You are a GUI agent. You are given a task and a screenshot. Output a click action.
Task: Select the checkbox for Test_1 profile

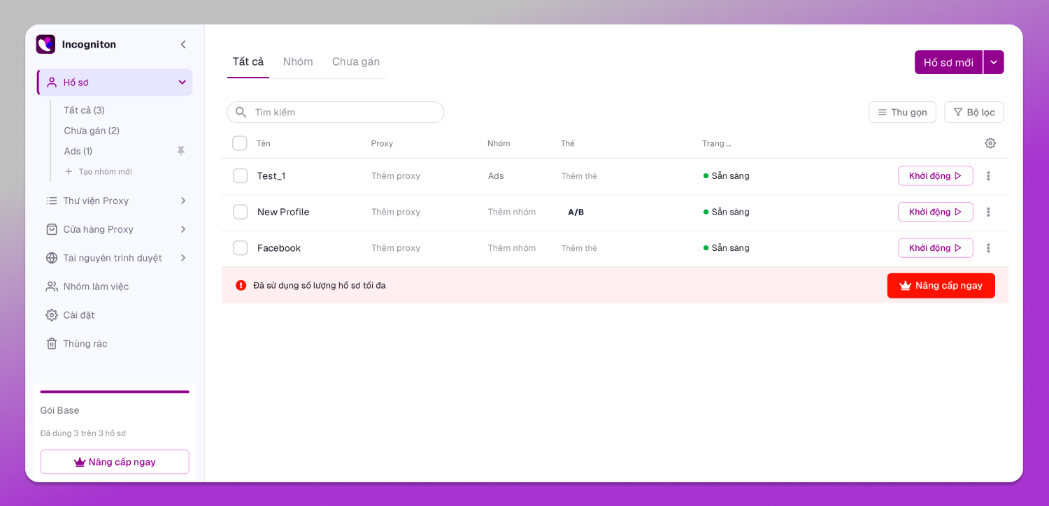coord(241,176)
